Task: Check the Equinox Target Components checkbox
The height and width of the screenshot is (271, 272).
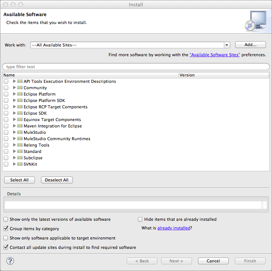Action: pos(6,120)
